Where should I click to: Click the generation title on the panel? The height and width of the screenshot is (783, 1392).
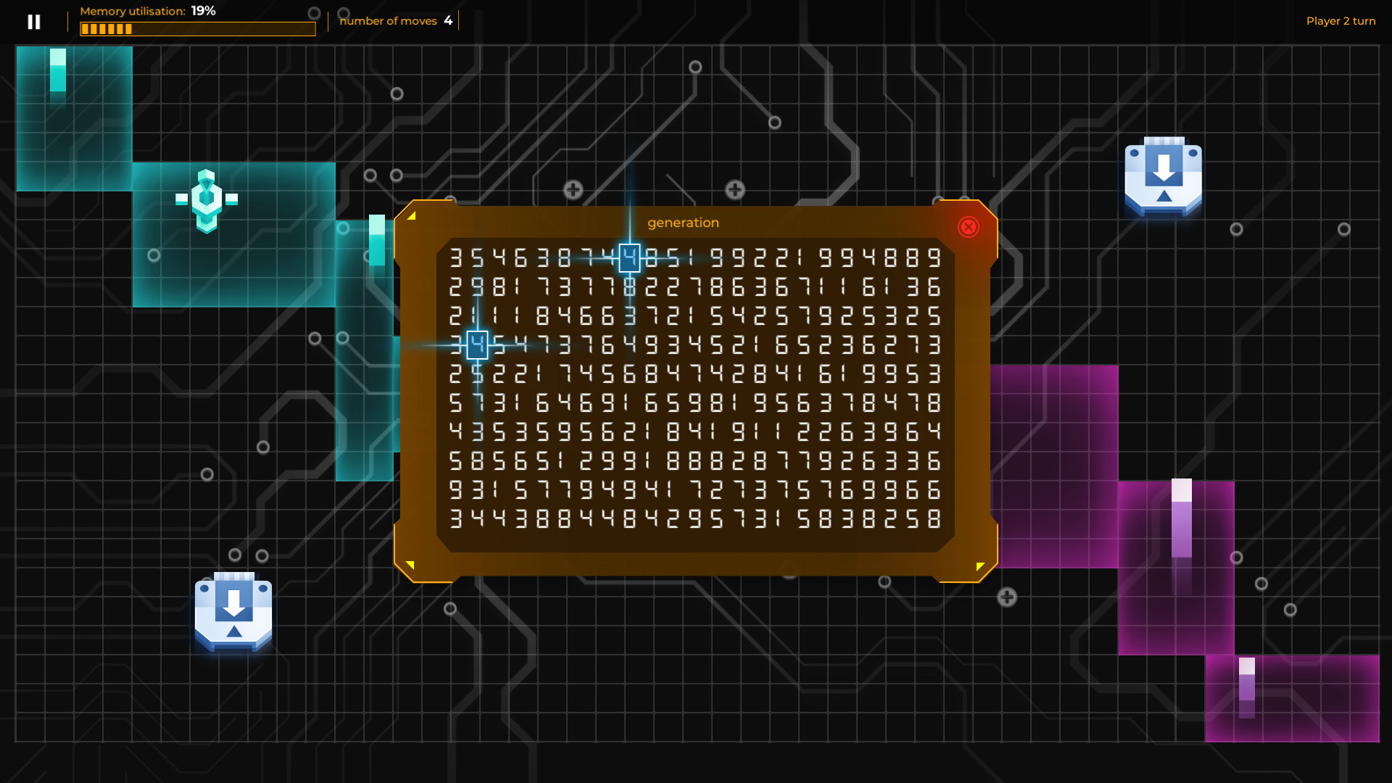(683, 223)
